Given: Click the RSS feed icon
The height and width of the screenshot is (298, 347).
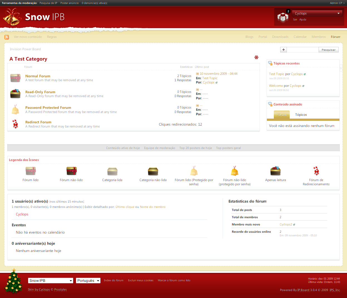Looking at the screenshot, I should 7,37.
